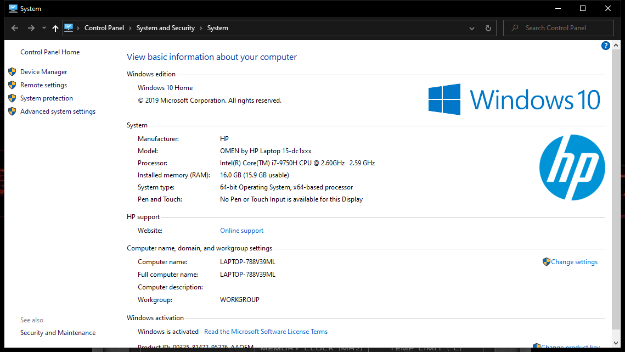625x352 pixels.
Task: Open Remote settings link
Action: click(x=43, y=85)
